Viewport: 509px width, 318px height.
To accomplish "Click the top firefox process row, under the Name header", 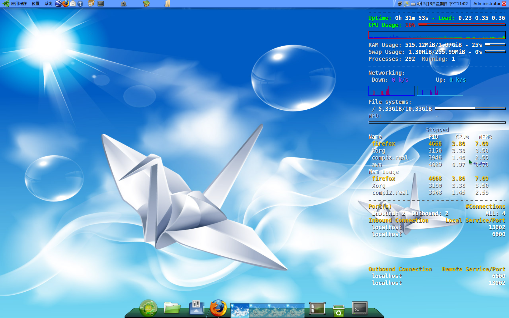I will 430,144.
